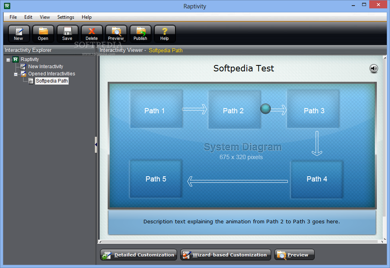This screenshot has width=390, height=268.
Task: Open the Help menu
Action: tap(87, 17)
